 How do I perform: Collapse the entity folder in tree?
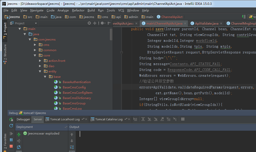pyautogui.click(x=40, y=71)
